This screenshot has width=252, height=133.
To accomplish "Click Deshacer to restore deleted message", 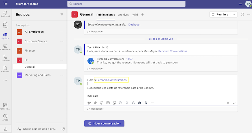I will [x=134, y=25].
